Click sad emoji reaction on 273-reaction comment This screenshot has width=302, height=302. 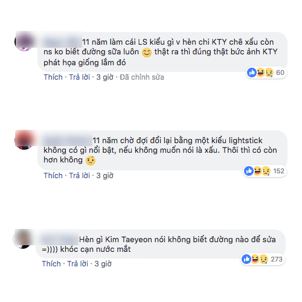tap(264, 259)
